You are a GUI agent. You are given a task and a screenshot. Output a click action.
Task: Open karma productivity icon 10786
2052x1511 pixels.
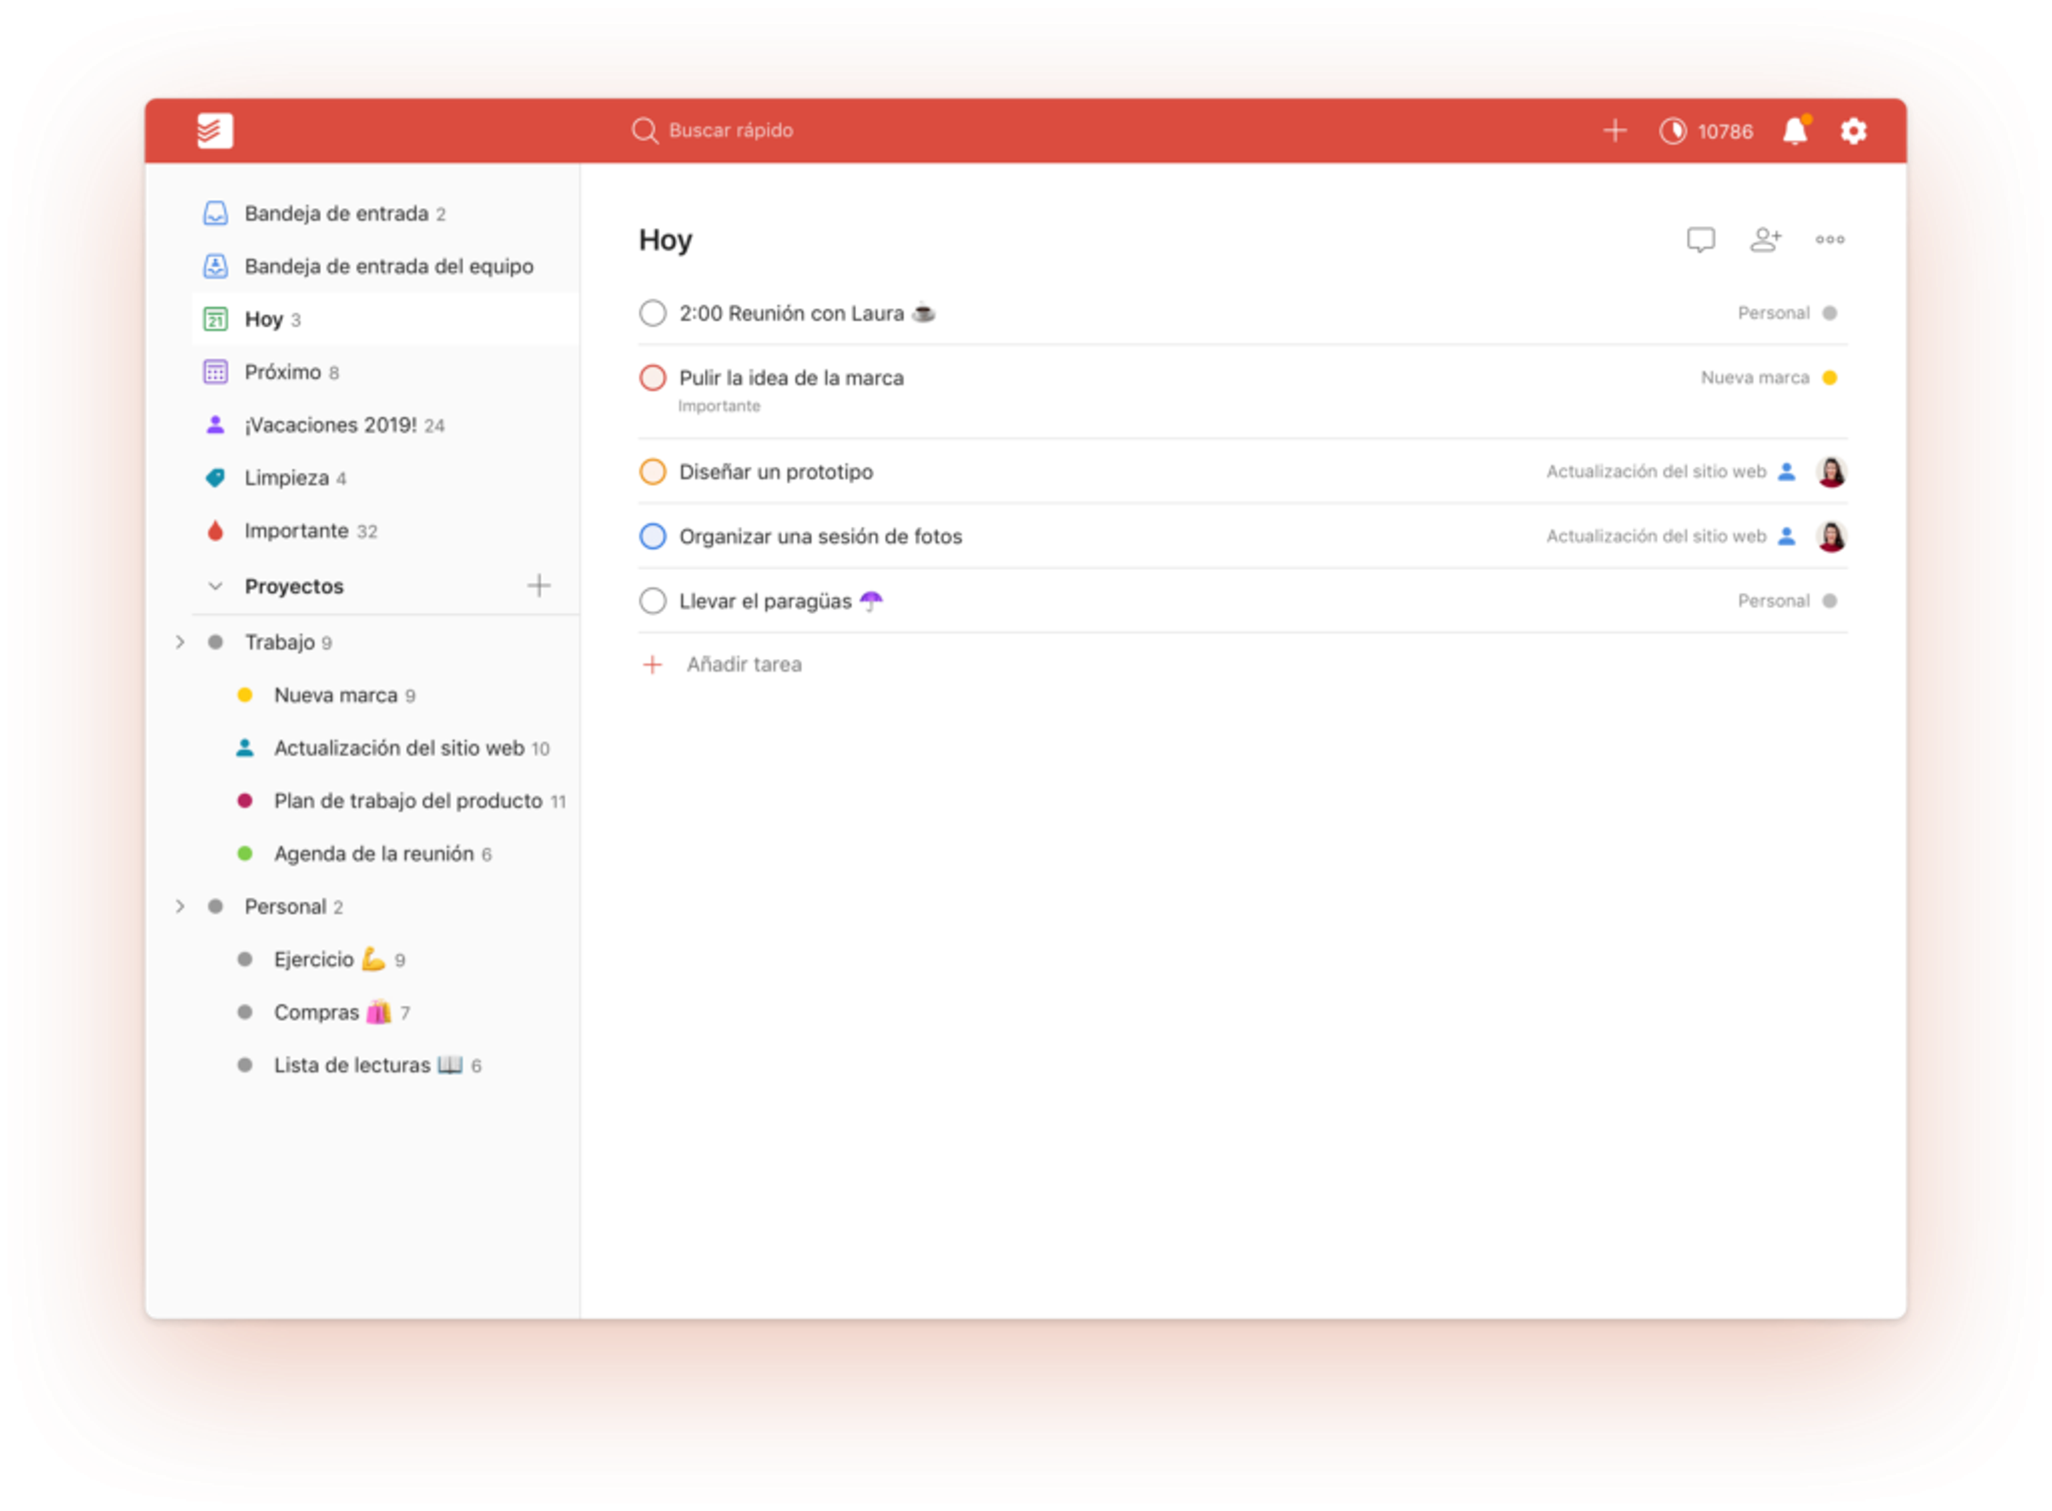point(1705,131)
